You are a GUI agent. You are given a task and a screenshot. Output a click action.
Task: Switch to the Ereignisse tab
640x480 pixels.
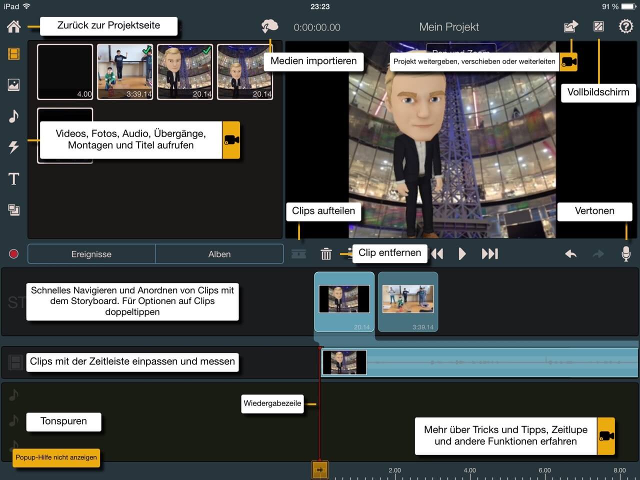click(91, 254)
